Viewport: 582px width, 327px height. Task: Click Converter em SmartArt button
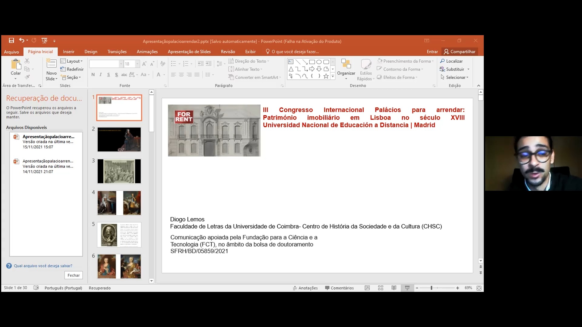pos(255,78)
